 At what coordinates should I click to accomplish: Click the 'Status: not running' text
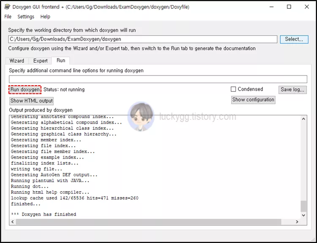click(64, 89)
